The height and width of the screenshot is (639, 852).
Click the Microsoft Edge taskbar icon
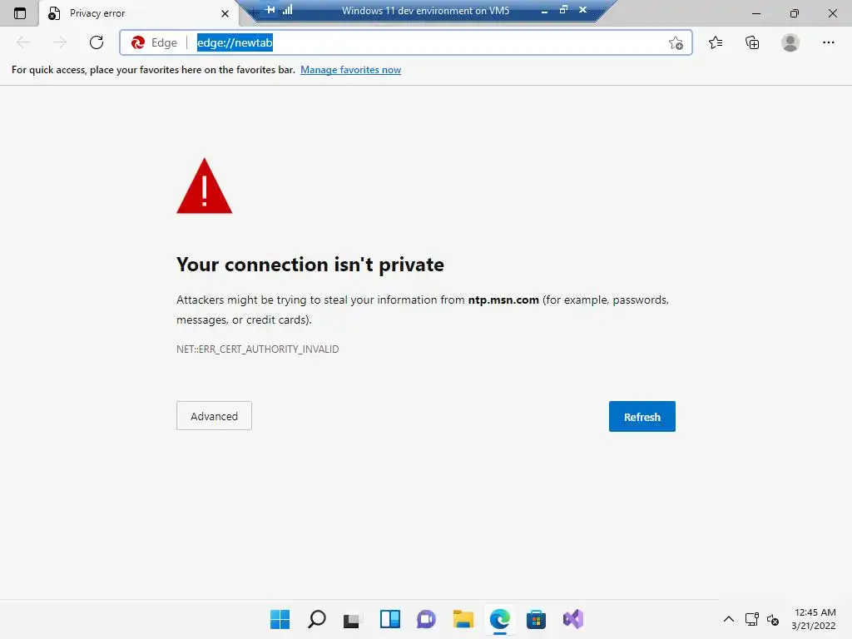499,619
